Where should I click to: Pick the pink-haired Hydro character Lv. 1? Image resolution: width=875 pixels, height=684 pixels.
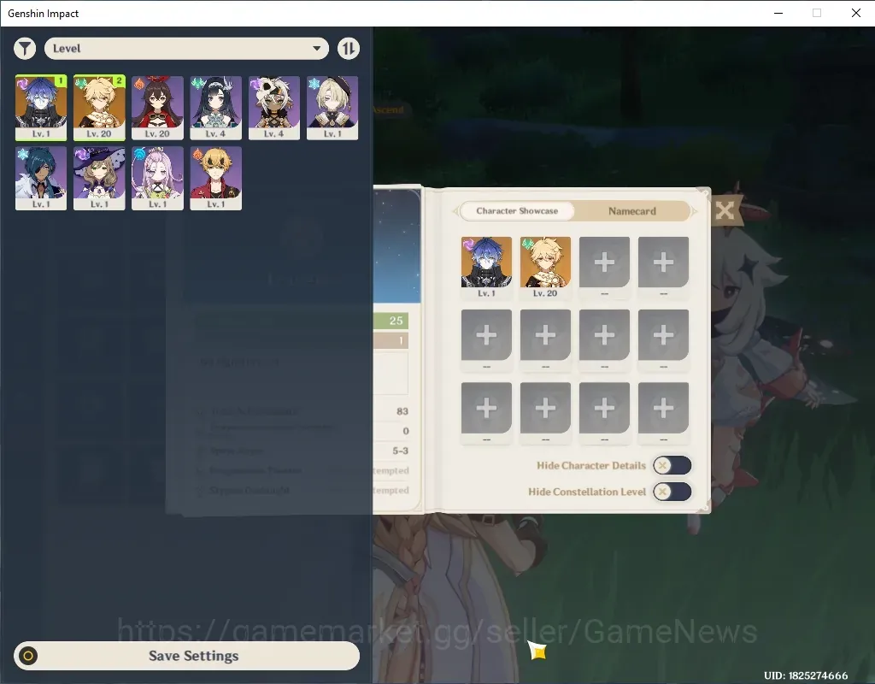tap(157, 178)
